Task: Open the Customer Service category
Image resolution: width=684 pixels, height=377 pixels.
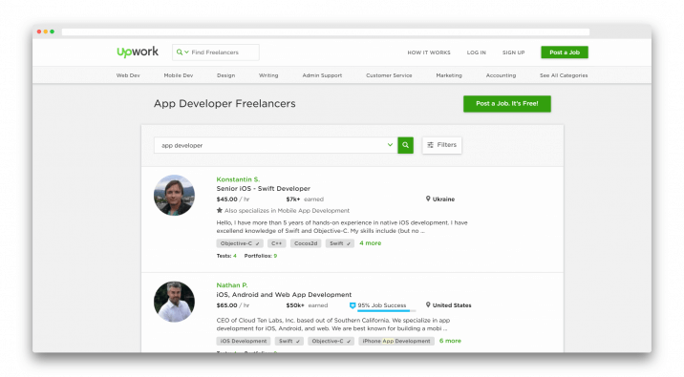Action: point(389,75)
